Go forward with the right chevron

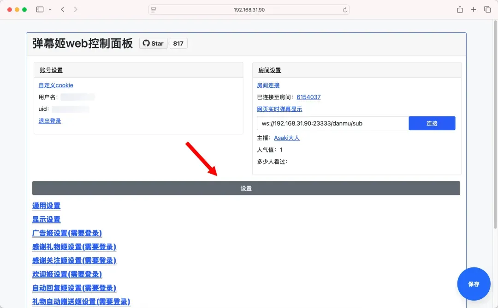tap(75, 10)
